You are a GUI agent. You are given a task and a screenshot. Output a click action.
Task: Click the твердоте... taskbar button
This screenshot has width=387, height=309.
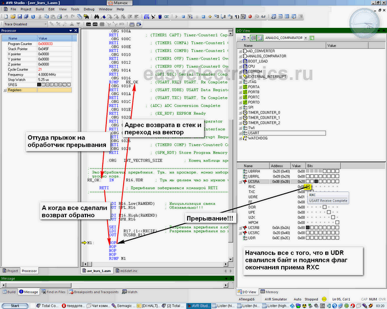pyautogui.click(x=73, y=306)
